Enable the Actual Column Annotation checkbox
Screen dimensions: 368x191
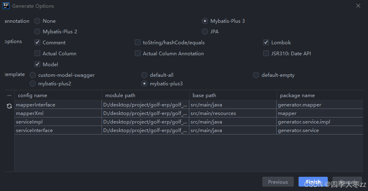(138, 53)
